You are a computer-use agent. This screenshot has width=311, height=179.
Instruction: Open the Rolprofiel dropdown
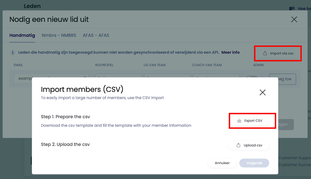click(x=114, y=76)
